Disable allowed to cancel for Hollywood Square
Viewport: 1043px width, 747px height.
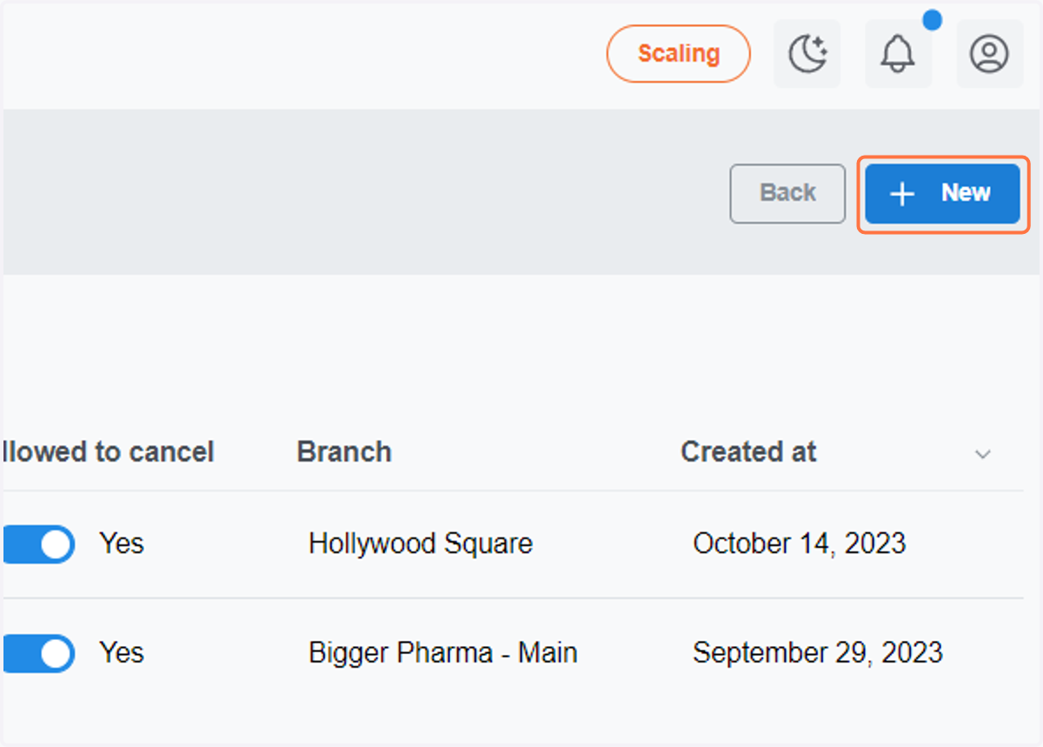(38, 544)
